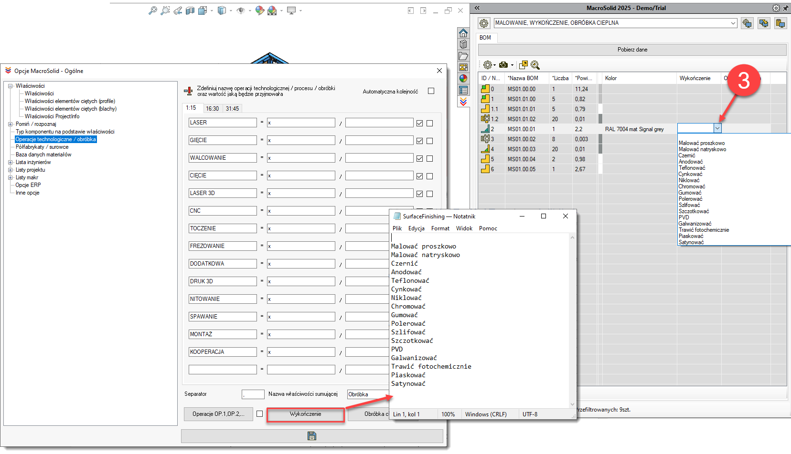The width and height of the screenshot is (791, 454).
Task: Open the View Orientation cube icon
Action: point(203,10)
